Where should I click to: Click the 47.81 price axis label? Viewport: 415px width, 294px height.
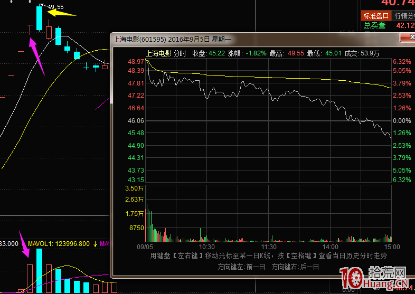[x=136, y=83]
